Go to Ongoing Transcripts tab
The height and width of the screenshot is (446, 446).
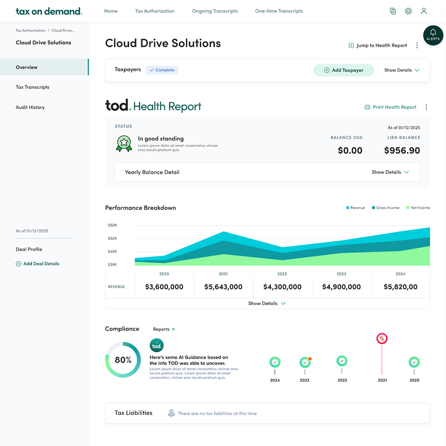(215, 11)
